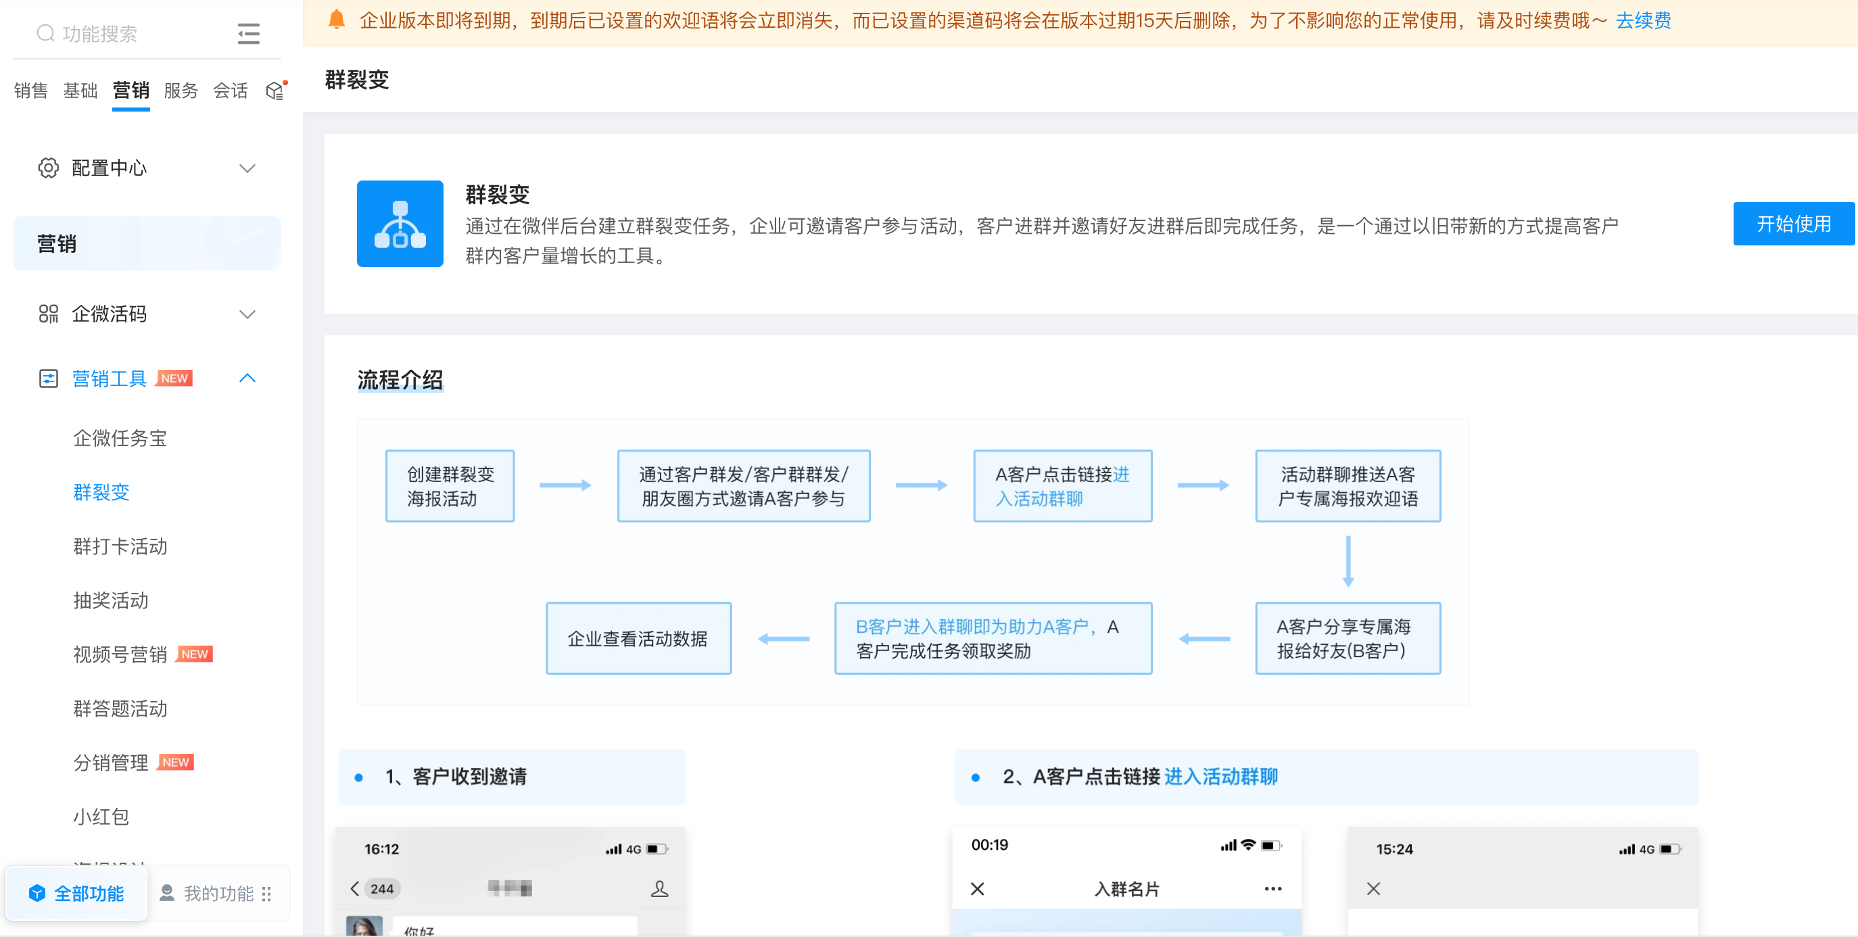The height and width of the screenshot is (937, 1858).
Task: Click the NEW badge beside 营销工具
Action: (174, 378)
